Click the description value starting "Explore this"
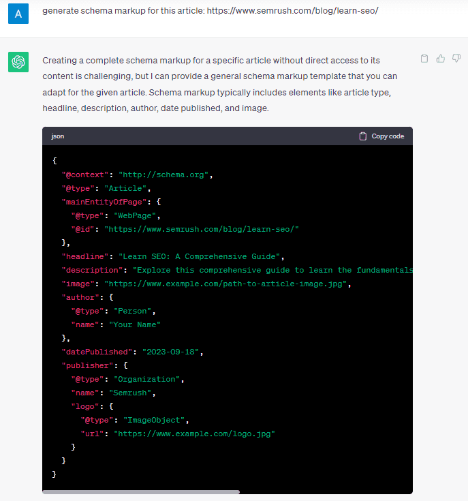The image size is (468, 501). (272, 271)
